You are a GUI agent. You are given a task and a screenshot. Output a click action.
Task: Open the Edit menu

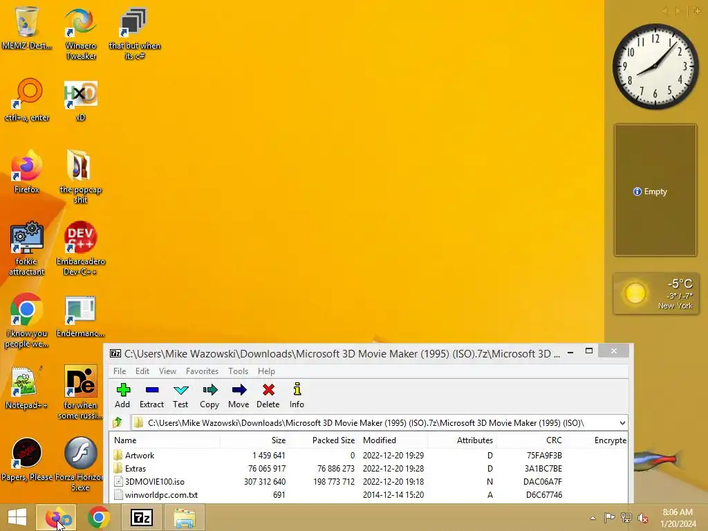(142, 371)
